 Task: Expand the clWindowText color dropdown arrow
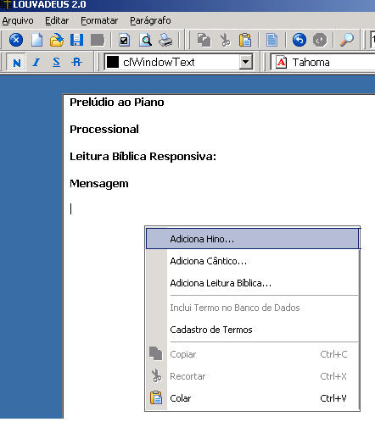tap(246, 62)
